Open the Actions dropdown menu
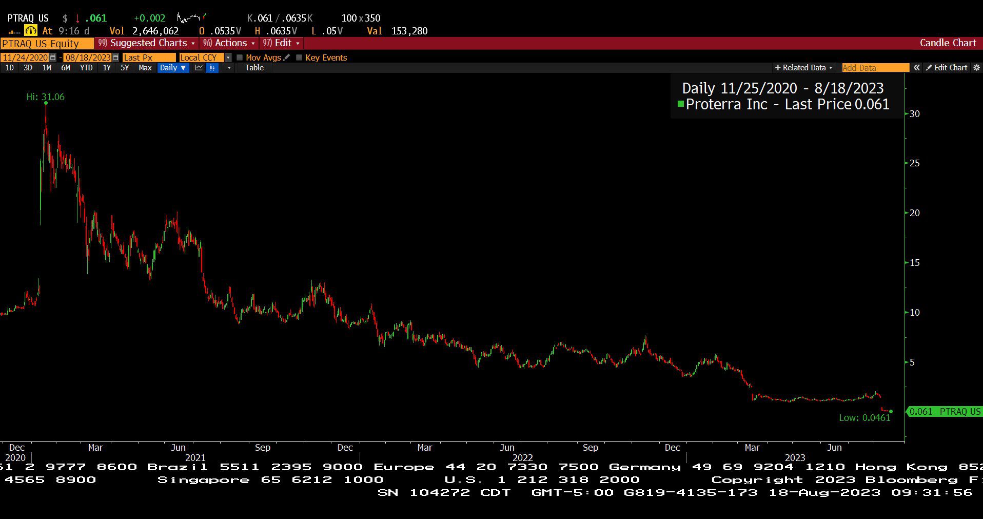Image resolution: width=983 pixels, height=519 pixels. (x=229, y=43)
